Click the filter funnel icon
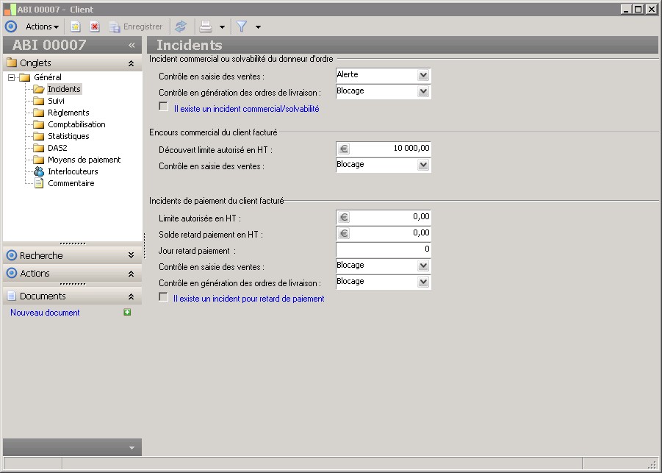This screenshot has height=473, width=662. tap(242, 26)
